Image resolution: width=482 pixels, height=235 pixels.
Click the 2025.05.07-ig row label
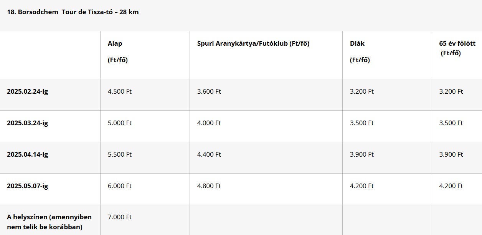[x=28, y=186]
